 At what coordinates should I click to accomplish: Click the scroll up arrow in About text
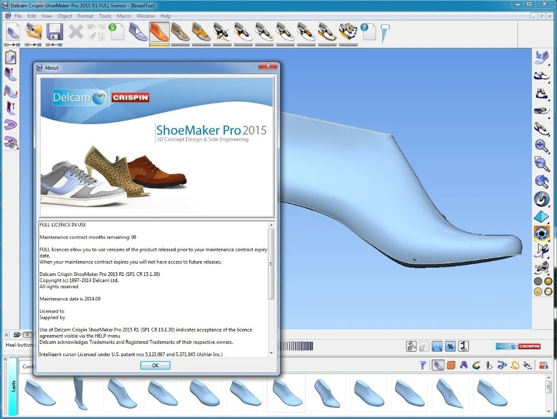(271, 225)
